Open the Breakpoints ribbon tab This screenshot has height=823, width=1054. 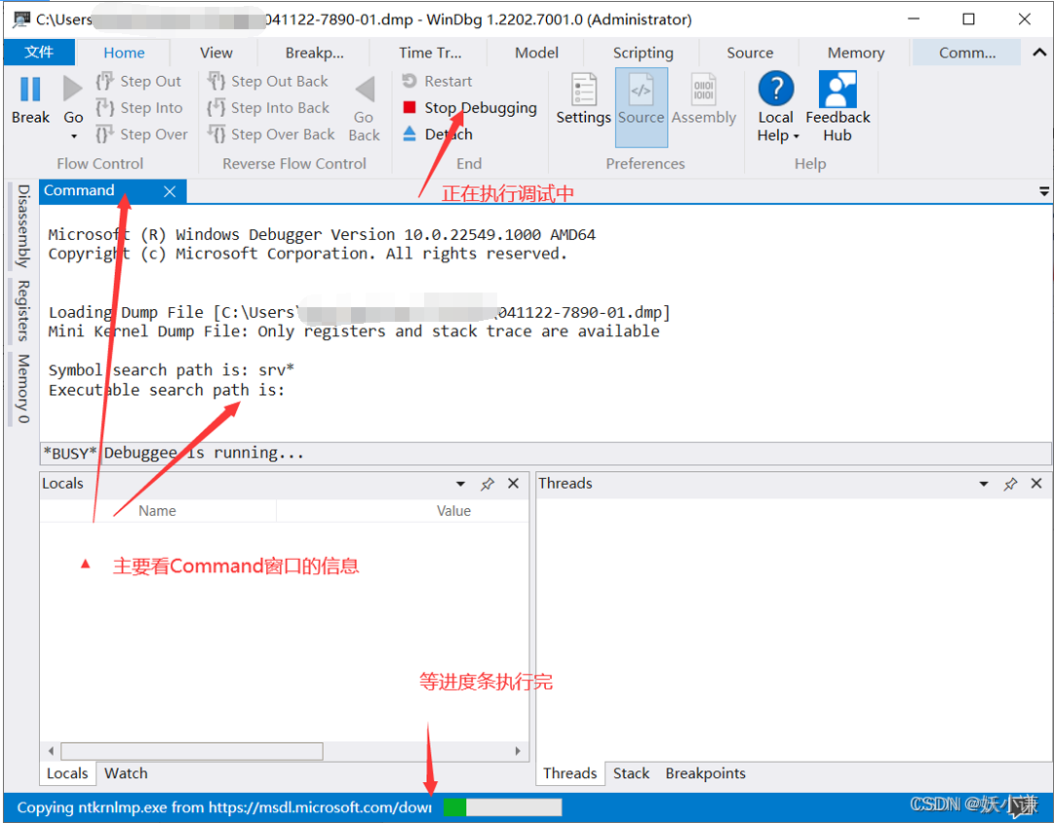[314, 53]
